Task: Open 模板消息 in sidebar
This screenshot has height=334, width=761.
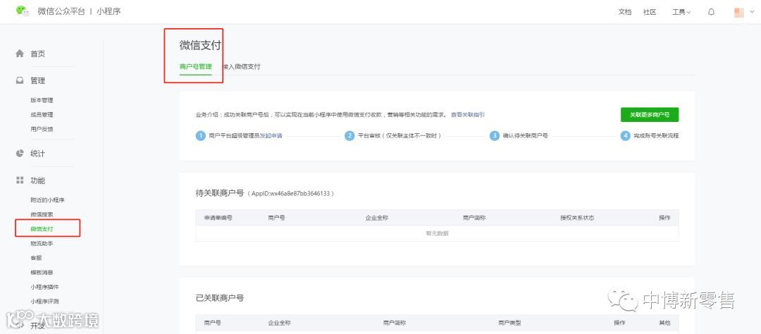Action: (x=42, y=273)
